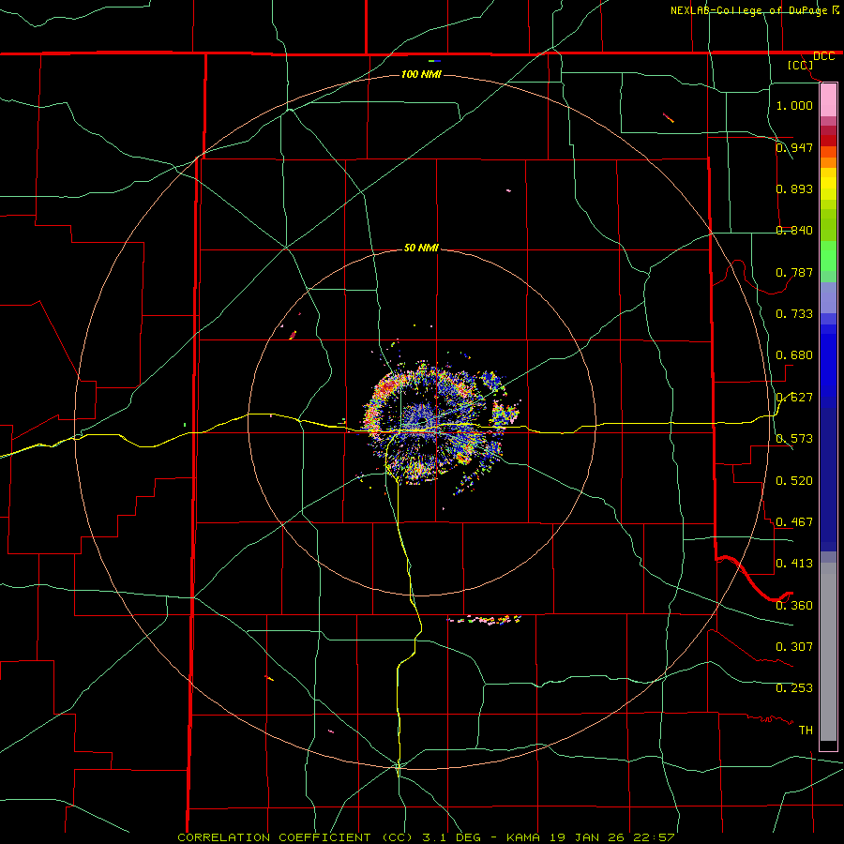Select the 0.840 legend value
844x844 pixels.
pyautogui.click(x=794, y=231)
